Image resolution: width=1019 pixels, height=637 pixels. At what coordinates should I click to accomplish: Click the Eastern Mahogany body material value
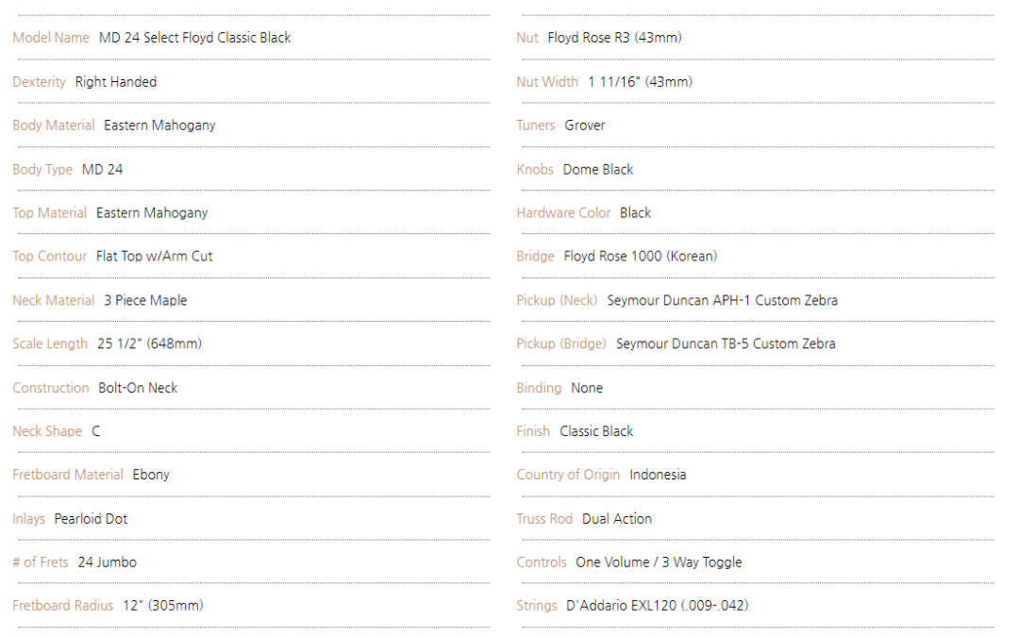(159, 126)
